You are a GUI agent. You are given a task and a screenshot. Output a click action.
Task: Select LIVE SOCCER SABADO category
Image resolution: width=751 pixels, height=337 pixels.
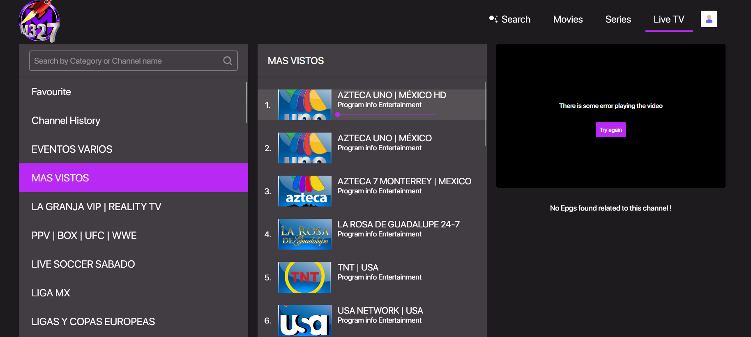point(134,264)
